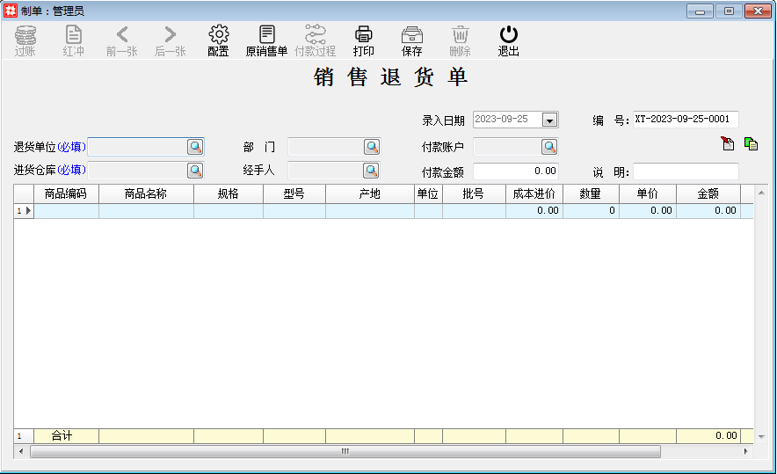Open 付款账户 lookup magnifier
Image resolution: width=777 pixels, height=474 pixels.
pyautogui.click(x=549, y=147)
